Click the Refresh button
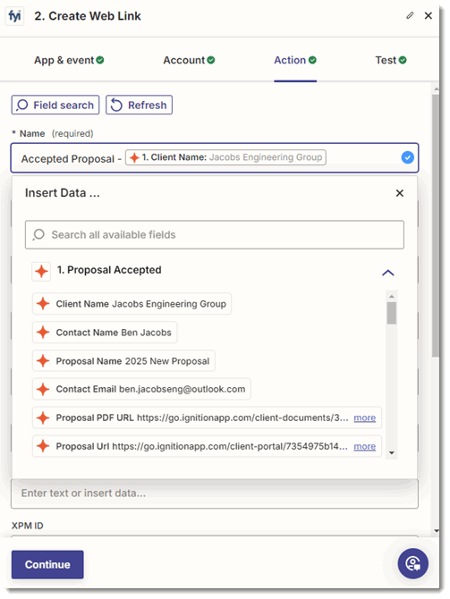The height and width of the screenshot is (599, 450). coord(139,105)
